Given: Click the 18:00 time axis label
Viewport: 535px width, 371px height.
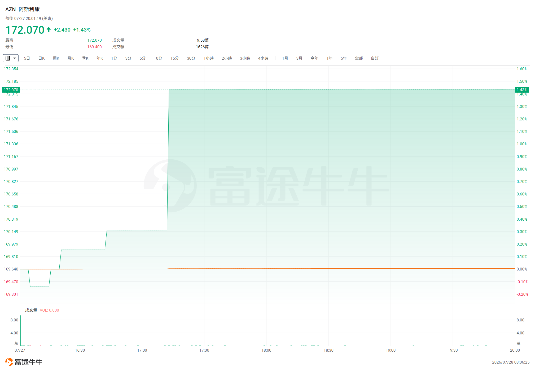Looking at the screenshot, I should click(x=266, y=350).
